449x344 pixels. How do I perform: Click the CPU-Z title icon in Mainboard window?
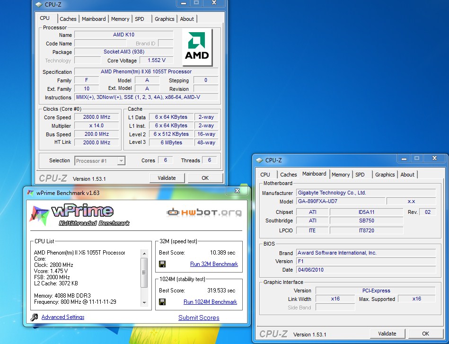click(259, 160)
